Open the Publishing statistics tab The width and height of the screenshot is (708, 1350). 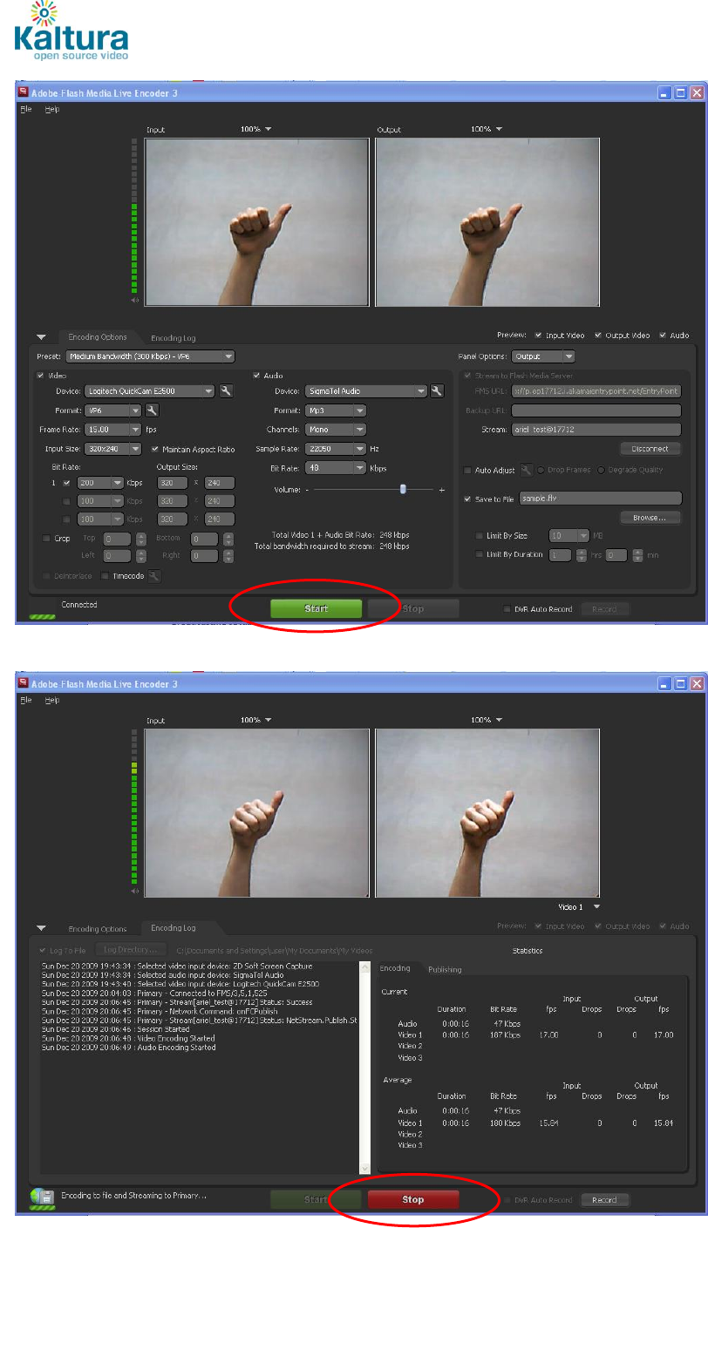tap(445, 969)
